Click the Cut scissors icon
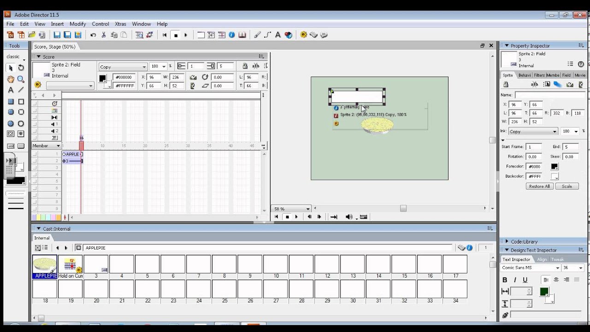 (x=104, y=35)
